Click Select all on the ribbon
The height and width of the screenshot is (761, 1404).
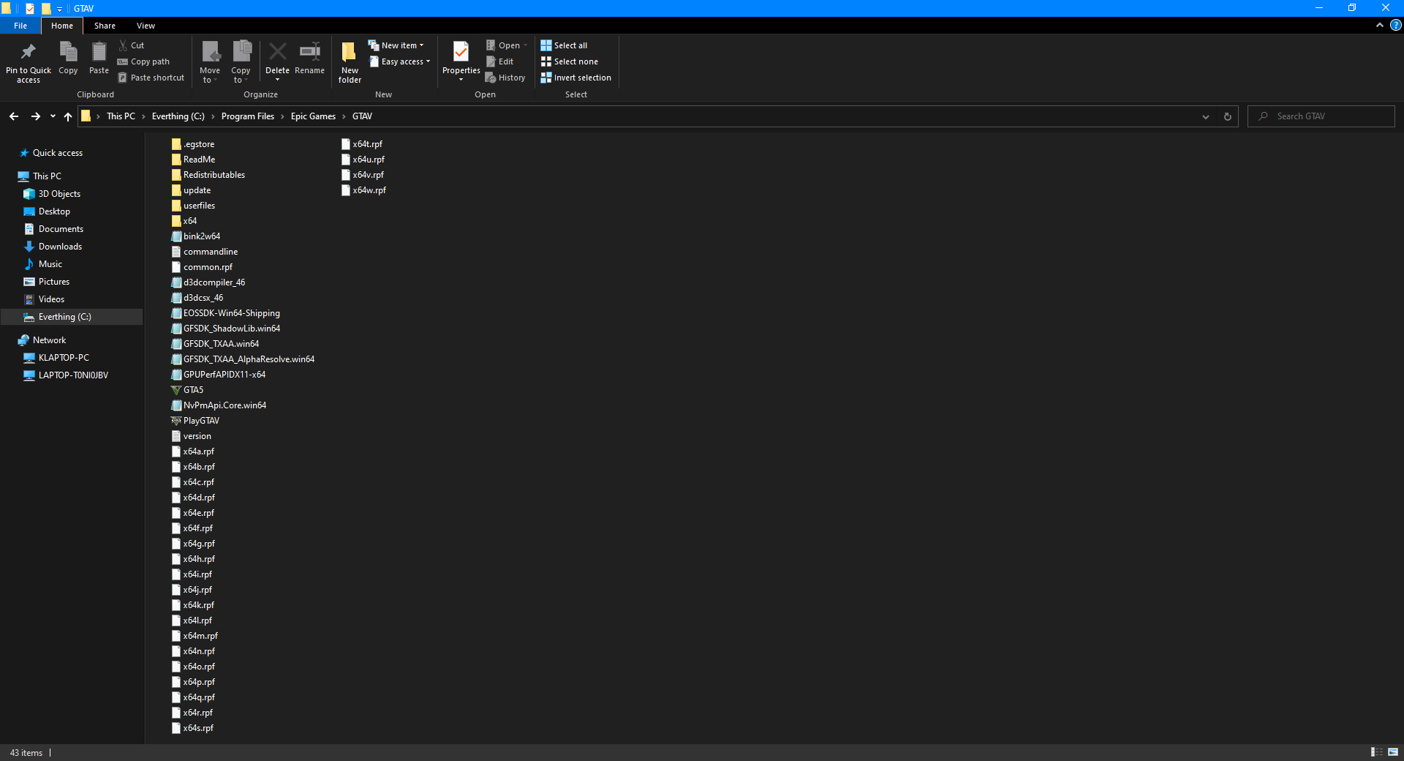click(x=565, y=45)
